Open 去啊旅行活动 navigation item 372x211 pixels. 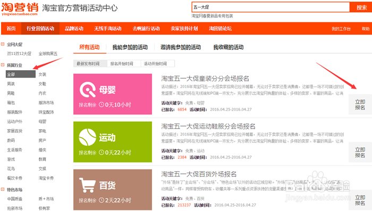tap(146, 29)
